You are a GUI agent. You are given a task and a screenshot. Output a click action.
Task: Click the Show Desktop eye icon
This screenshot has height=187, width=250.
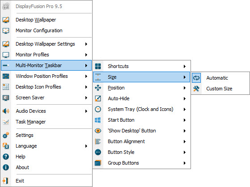click(x=98, y=131)
